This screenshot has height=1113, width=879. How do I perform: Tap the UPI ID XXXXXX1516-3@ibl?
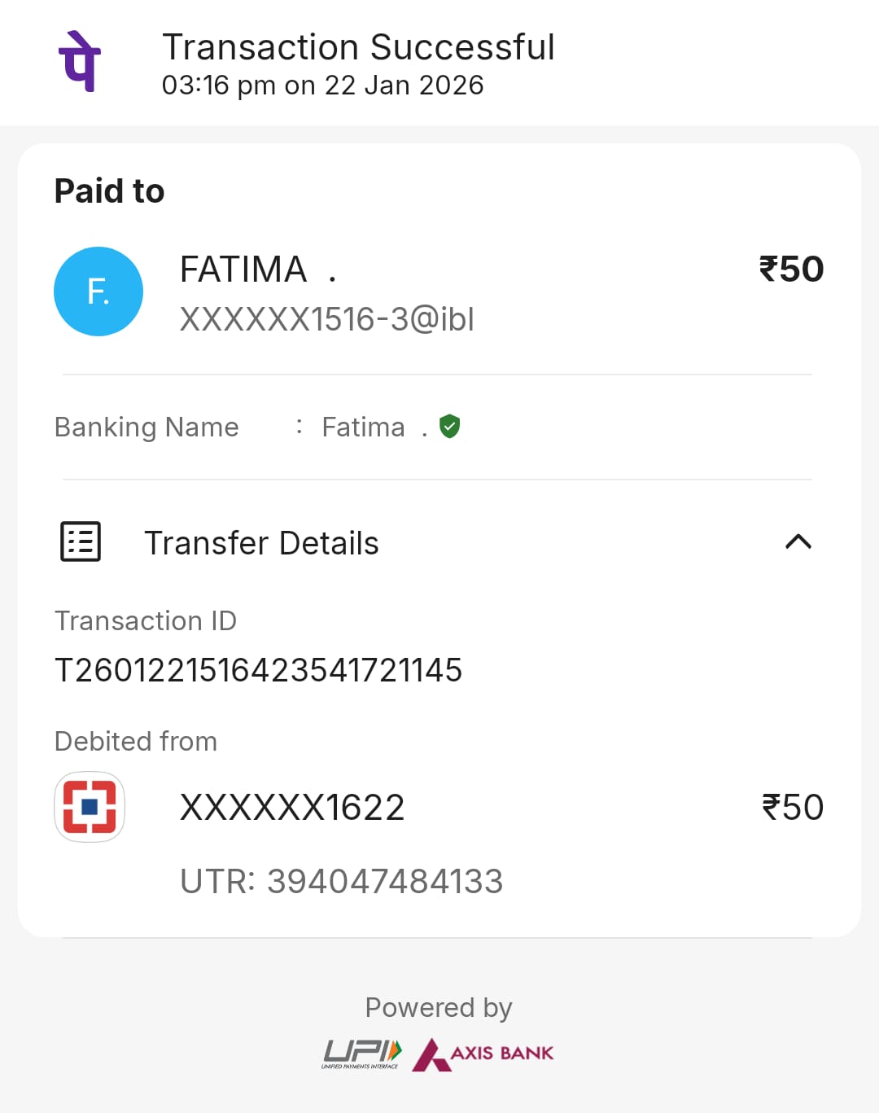[326, 319]
